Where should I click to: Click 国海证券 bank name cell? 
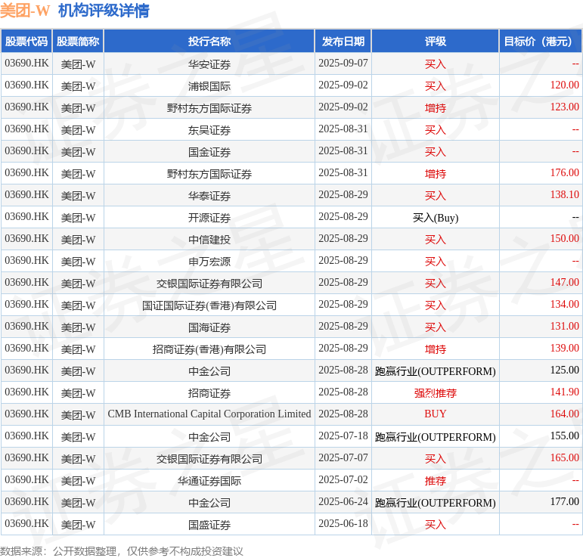(x=209, y=327)
